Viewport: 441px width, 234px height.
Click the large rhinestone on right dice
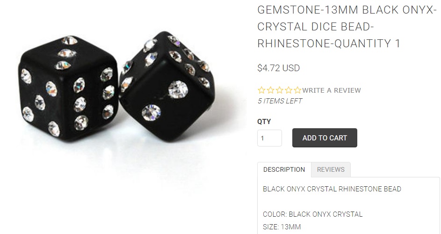point(178,89)
